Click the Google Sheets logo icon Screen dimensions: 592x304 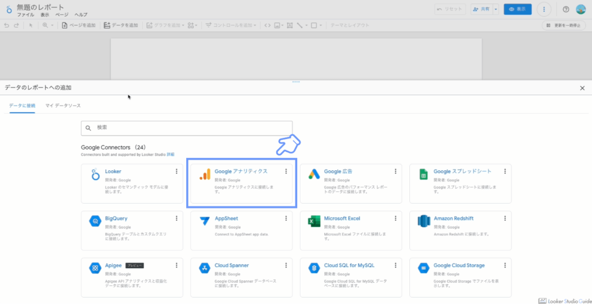pos(424,174)
